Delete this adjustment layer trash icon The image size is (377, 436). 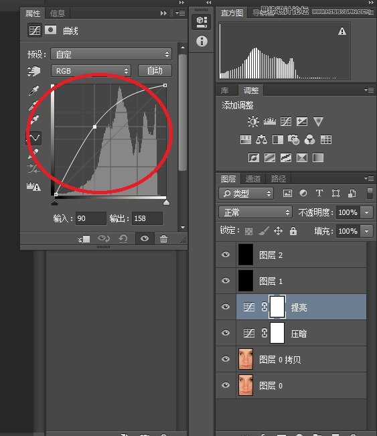pyautogui.click(x=163, y=238)
